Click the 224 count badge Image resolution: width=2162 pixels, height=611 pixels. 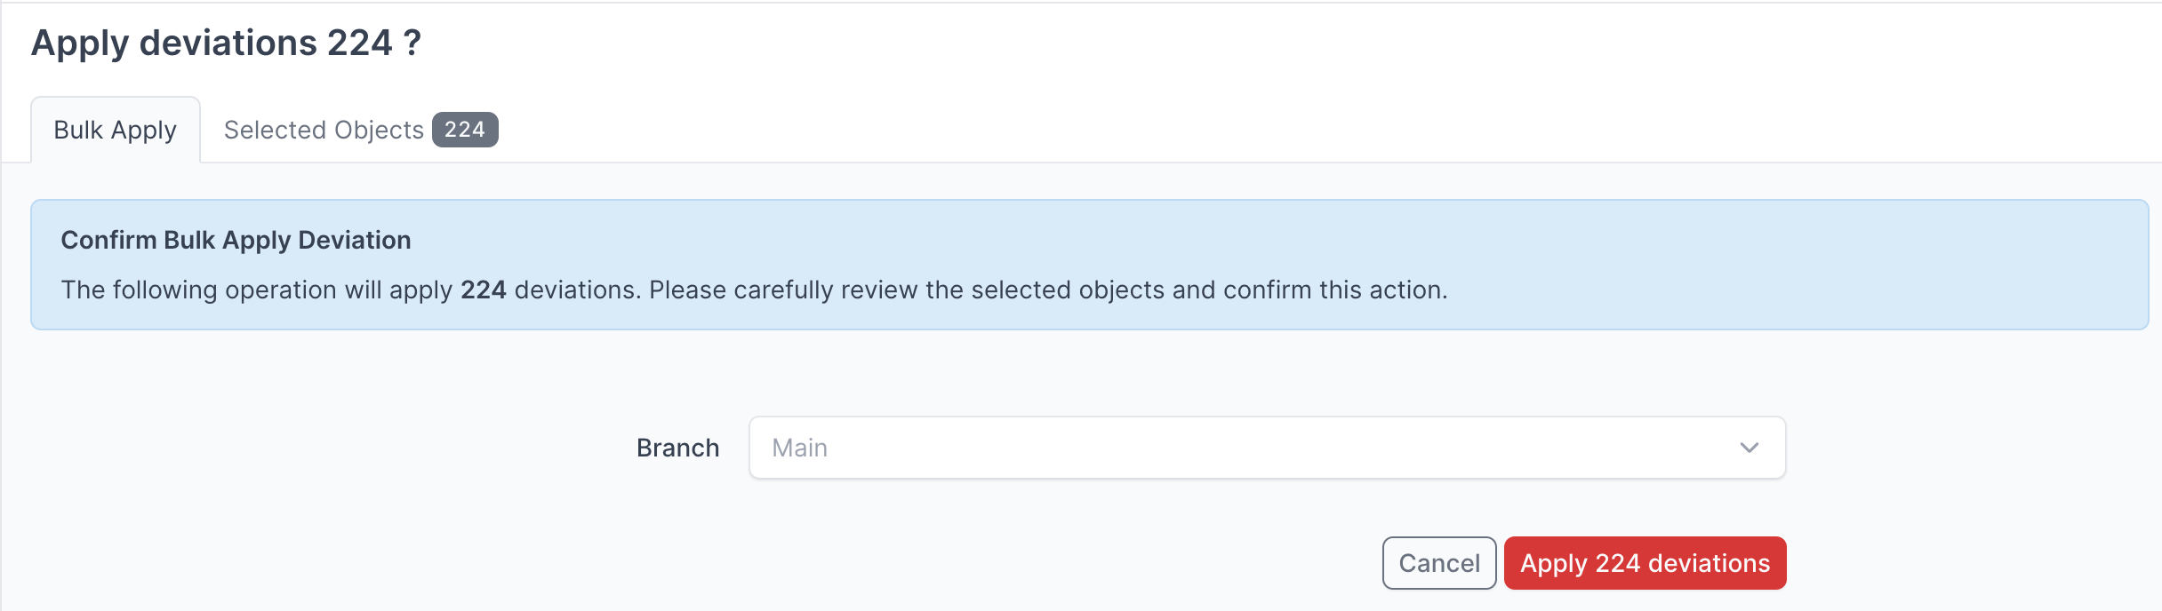465,131
